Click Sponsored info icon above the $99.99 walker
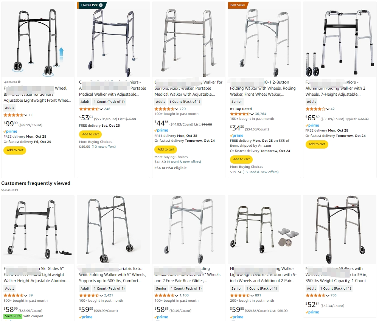The image size is (379, 321). [19, 82]
